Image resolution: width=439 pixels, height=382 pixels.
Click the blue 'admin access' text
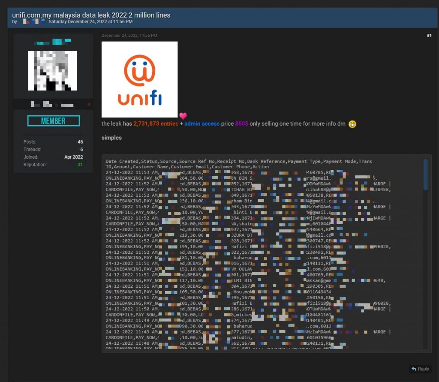[x=202, y=124]
